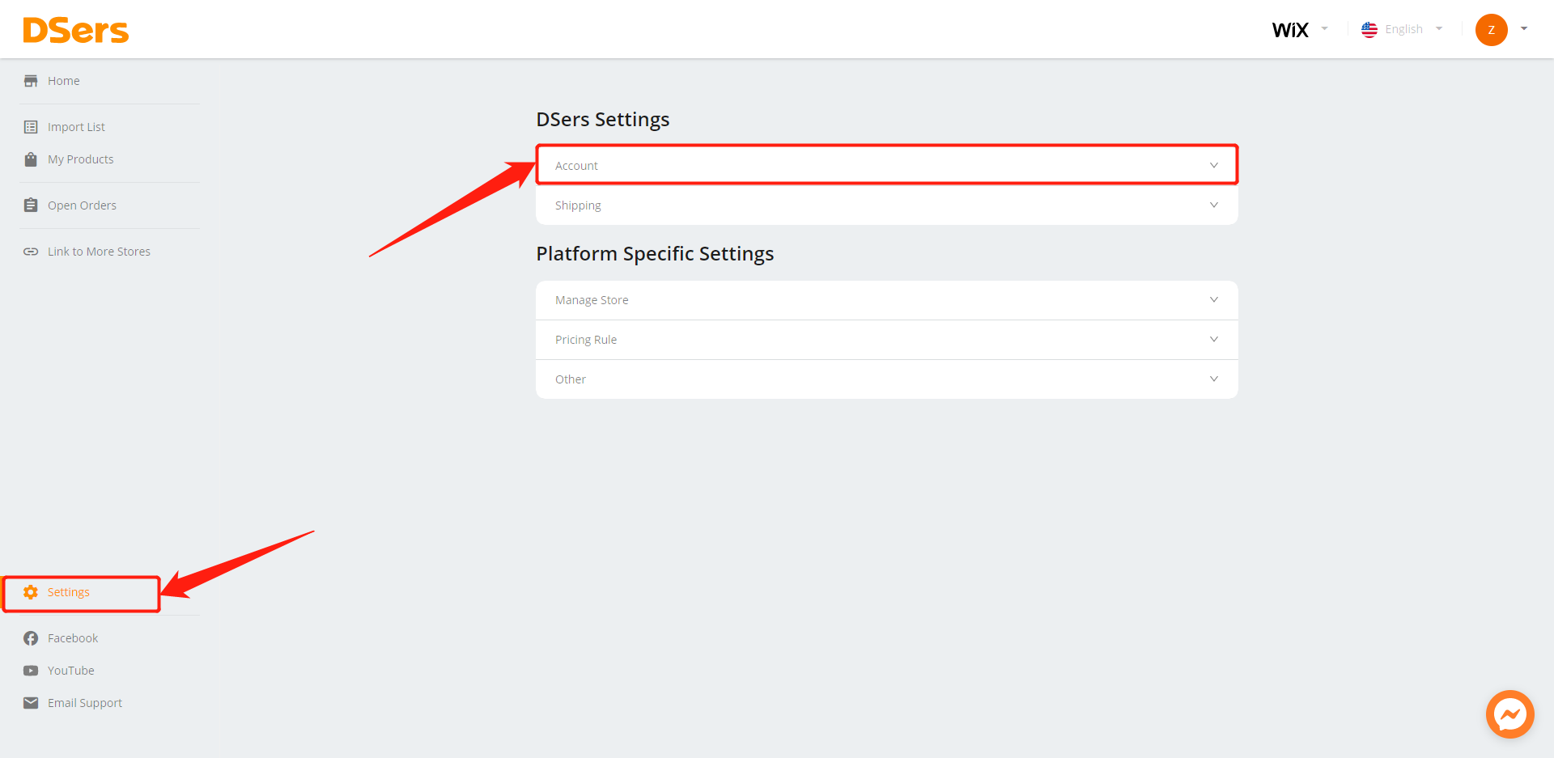Click the Open Orders clipboard icon
Viewport: 1554px width, 758px height.
(x=31, y=205)
